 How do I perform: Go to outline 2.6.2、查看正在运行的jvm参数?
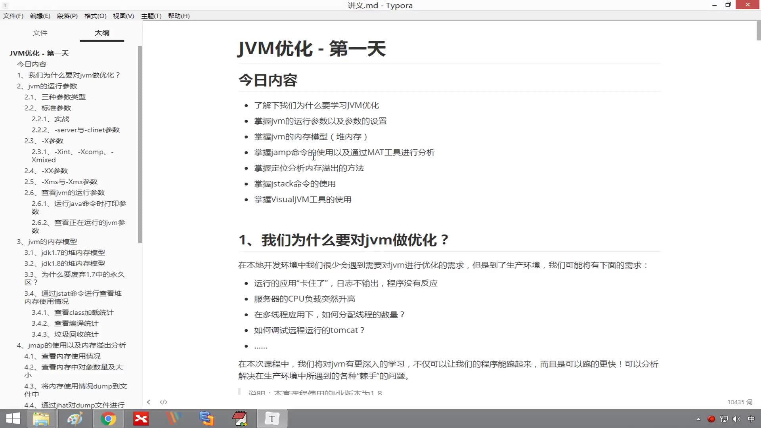[78, 227]
